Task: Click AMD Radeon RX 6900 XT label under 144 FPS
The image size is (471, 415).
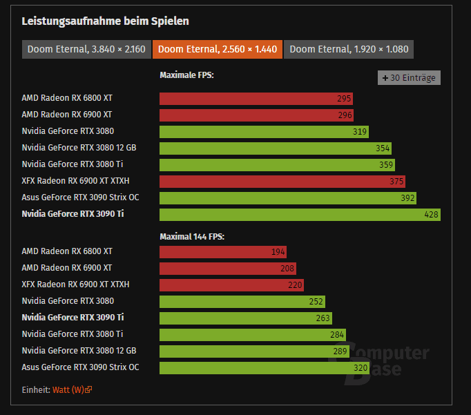Action: [x=67, y=268]
